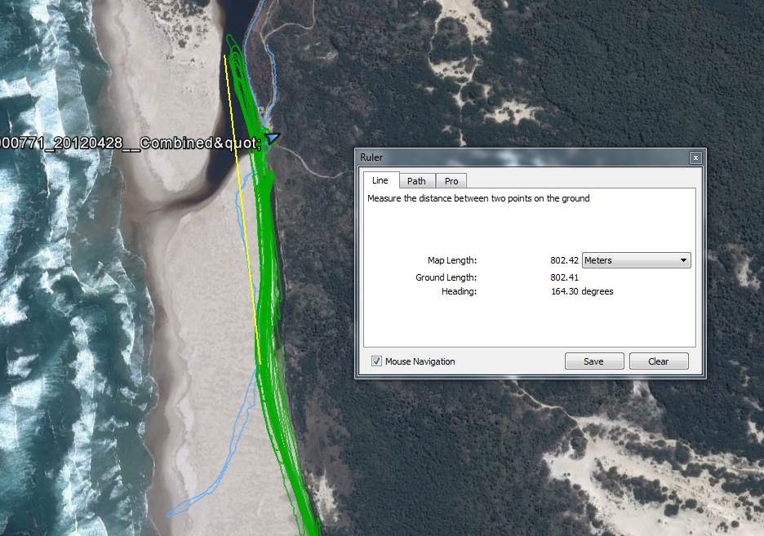Click the 'Measure the distance' instruction text
The image size is (764, 536).
pyautogui.click(x=478, y=198)
